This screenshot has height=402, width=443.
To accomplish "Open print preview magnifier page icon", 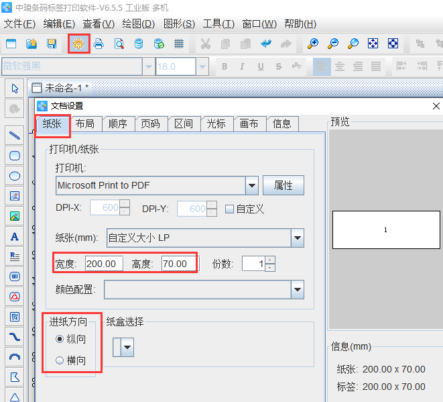I will click(119, 44).
